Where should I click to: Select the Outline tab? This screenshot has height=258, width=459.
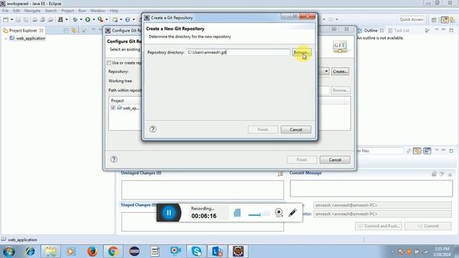pos(370,30)
